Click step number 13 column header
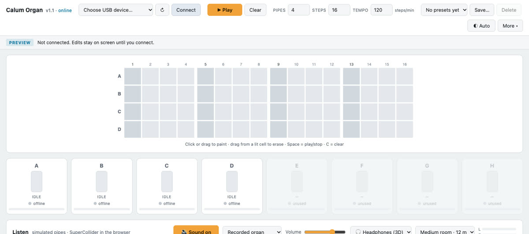This screenshot has width=529, height=234. (x=351, y=64)
